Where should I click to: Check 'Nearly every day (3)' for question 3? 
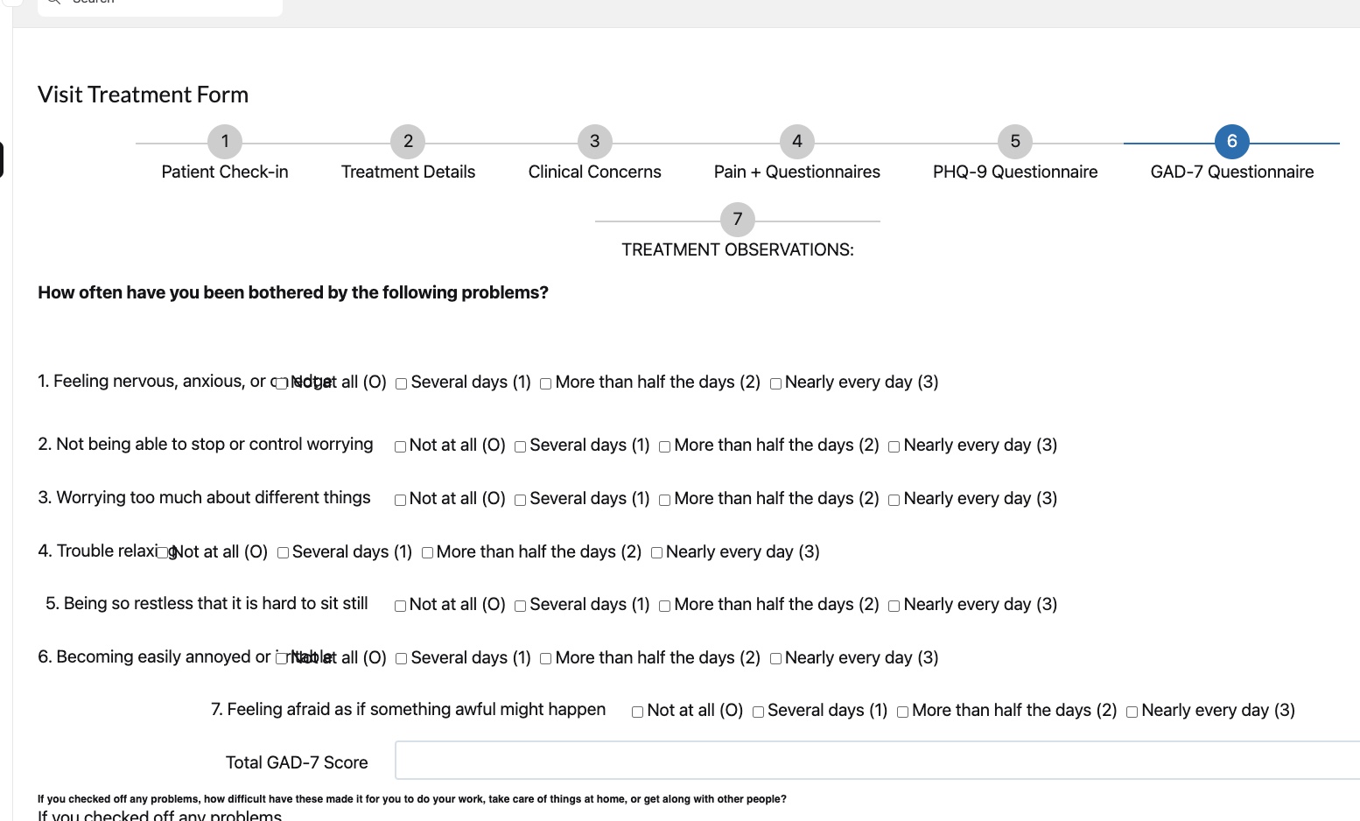coord(894,501)
